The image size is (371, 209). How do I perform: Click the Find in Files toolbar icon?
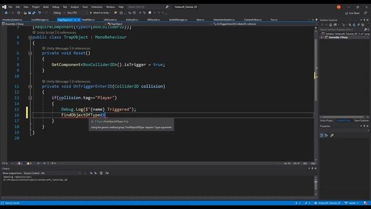pos(115,13)
